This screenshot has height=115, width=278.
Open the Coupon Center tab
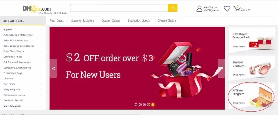(x=111, y=21)
